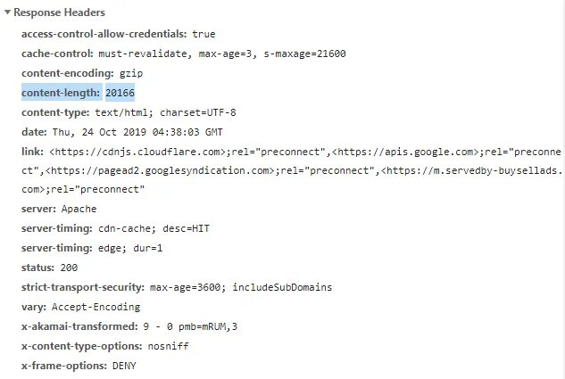Image resolution: width=565 pixels, height=379 pixels.
Task: Click the cache-control header value
Action: [x=222, y=54]
